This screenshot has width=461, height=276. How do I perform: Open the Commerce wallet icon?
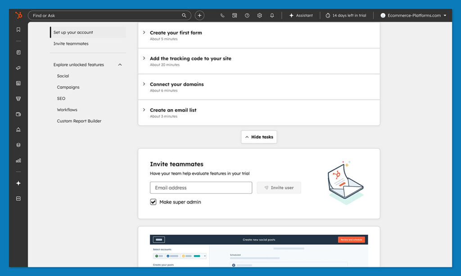click(x=18, y=114)
